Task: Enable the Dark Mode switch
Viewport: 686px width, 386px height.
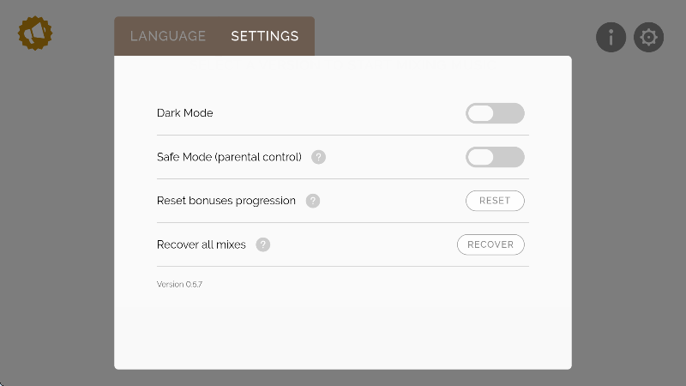Action: (x=495, y=113)
